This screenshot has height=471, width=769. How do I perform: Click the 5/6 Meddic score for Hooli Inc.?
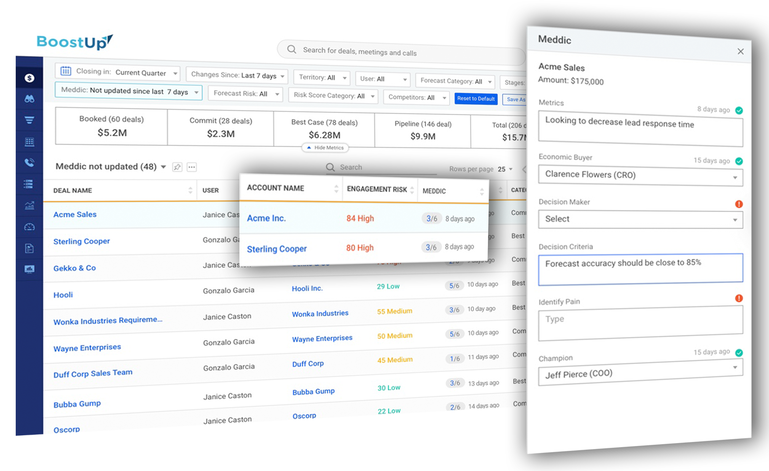[x=454, y=286]
